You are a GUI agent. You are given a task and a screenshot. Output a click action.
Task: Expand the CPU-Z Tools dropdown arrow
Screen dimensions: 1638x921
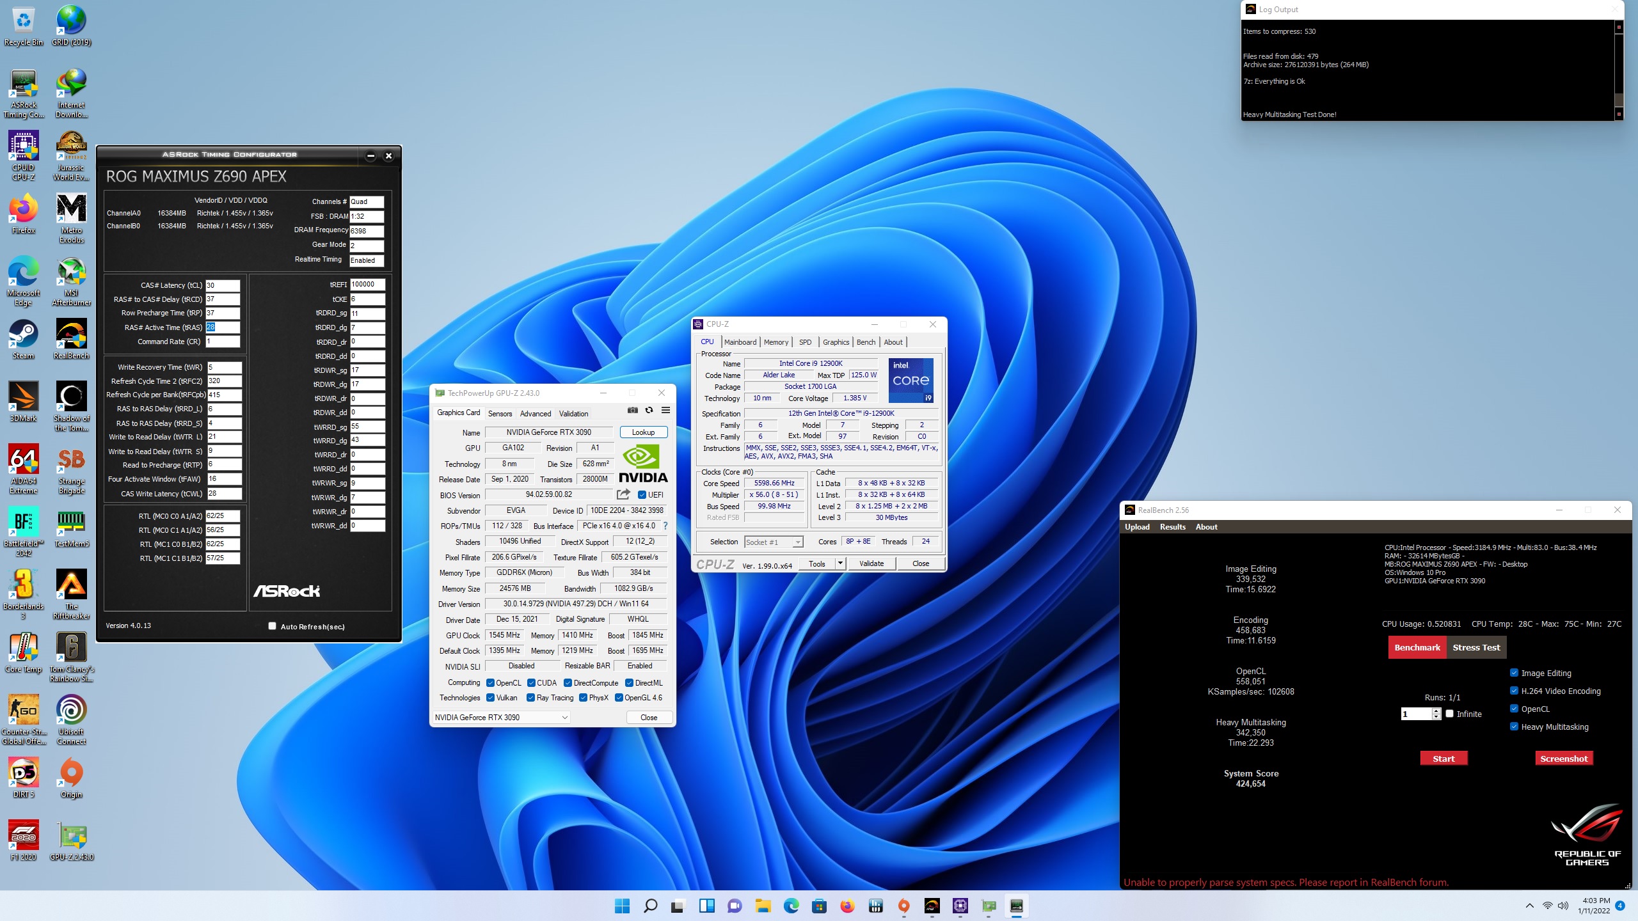[x=840, y=563]
